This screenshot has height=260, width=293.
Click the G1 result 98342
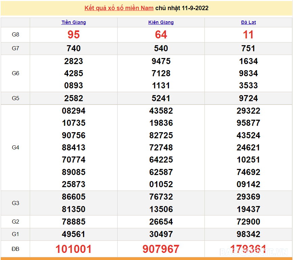coord(248,234)
